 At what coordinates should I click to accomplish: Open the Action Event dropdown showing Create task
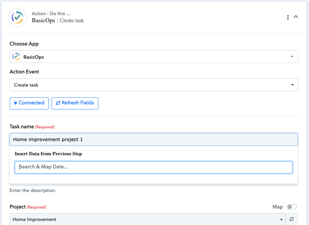[154, 85]
